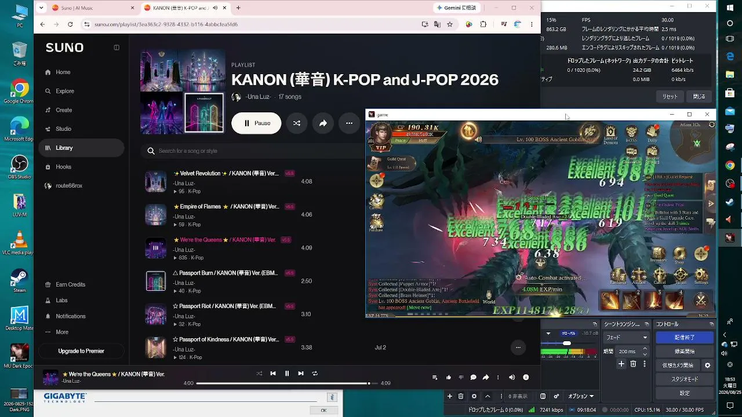Open the Create page in Suno
742x417 pixels.
(64, 110)
